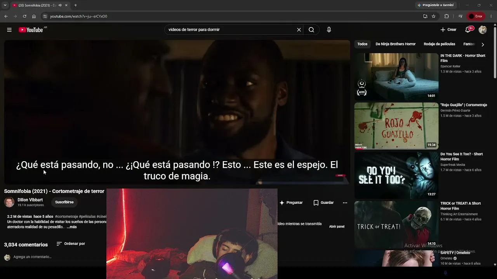This screenshot has width=497, height=279.
Task: Open Dillon Vibbart channel avatar
Action: [x=9, y=202]
